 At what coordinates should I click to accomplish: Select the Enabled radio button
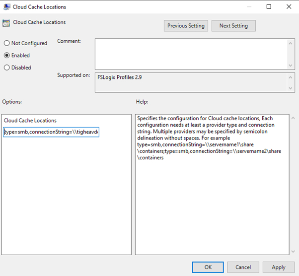[7, 56]
